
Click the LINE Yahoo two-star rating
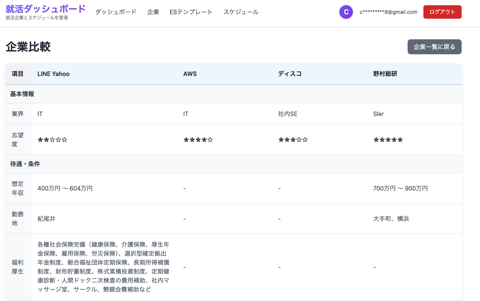52,140
